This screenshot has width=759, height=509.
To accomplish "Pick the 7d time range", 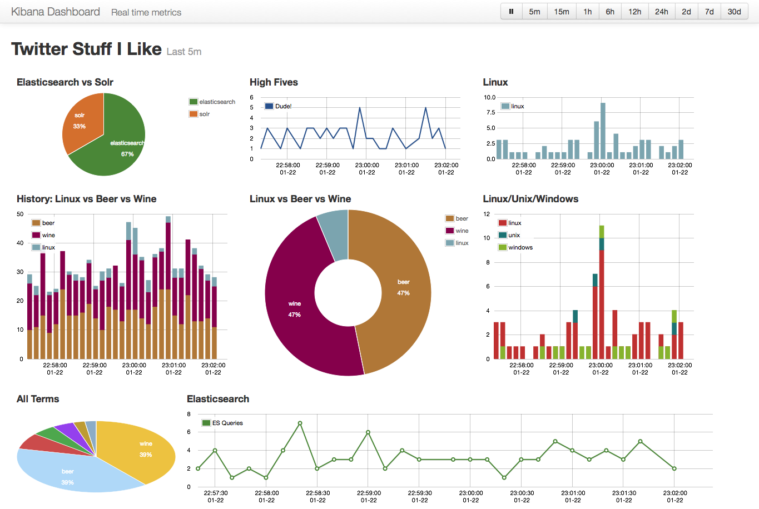I will 710,12.
